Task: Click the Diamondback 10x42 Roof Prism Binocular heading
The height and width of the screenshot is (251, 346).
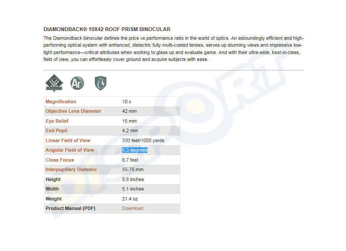Action: coord(107,29)
